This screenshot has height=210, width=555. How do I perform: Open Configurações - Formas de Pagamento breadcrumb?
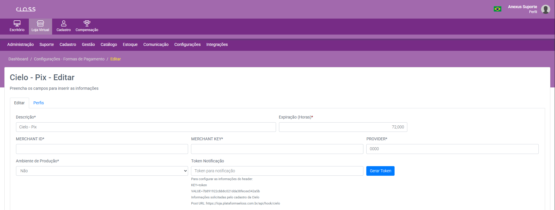(x=69, y=59)
